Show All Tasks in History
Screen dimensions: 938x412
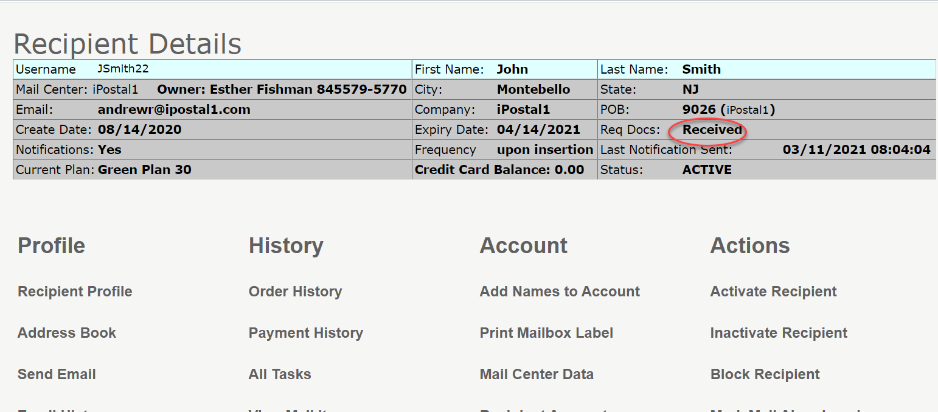tap(279, 374)
